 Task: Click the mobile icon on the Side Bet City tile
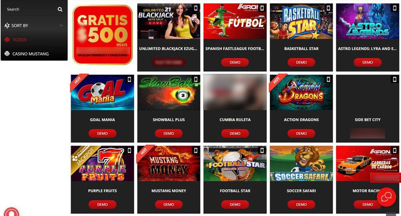395,80
